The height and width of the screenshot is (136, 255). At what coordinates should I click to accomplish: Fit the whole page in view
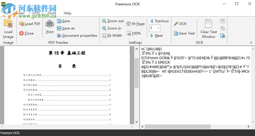(135, 24)
